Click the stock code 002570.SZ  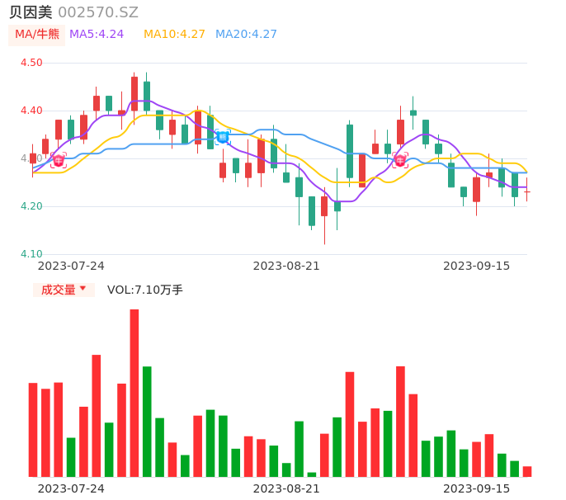coord(98,12)
